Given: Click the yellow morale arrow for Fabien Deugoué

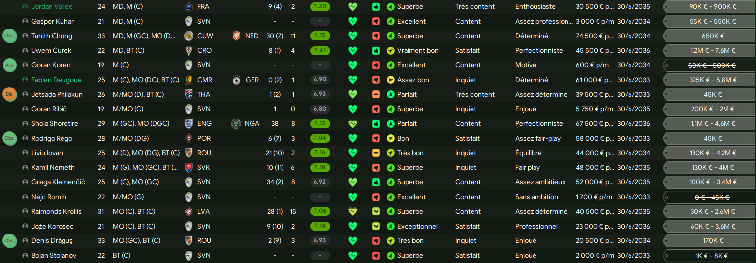Looking at the screenshot, I should coord(391,80).
